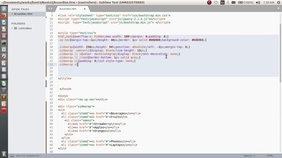
Task: Show the 1:59 AM clock calendar
Action: click(269, 3)
